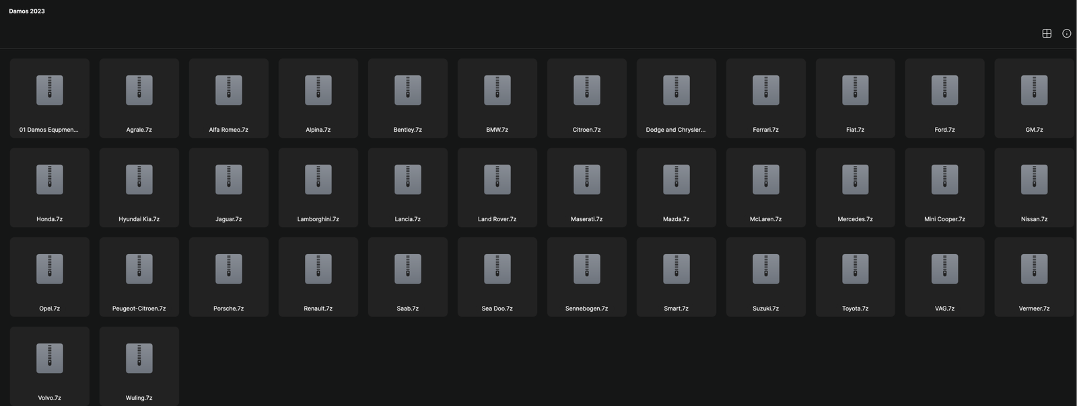Select the Porsche.7z archive icon
The width and height of the screenshot is (1077, 406).
point(229,269)
